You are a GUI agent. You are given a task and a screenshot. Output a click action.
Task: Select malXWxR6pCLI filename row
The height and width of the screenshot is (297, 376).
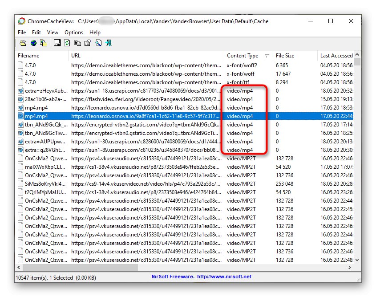click(184, 167)
